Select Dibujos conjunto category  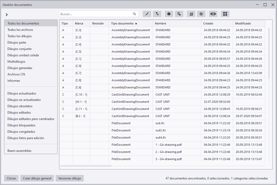coord(20,49)
